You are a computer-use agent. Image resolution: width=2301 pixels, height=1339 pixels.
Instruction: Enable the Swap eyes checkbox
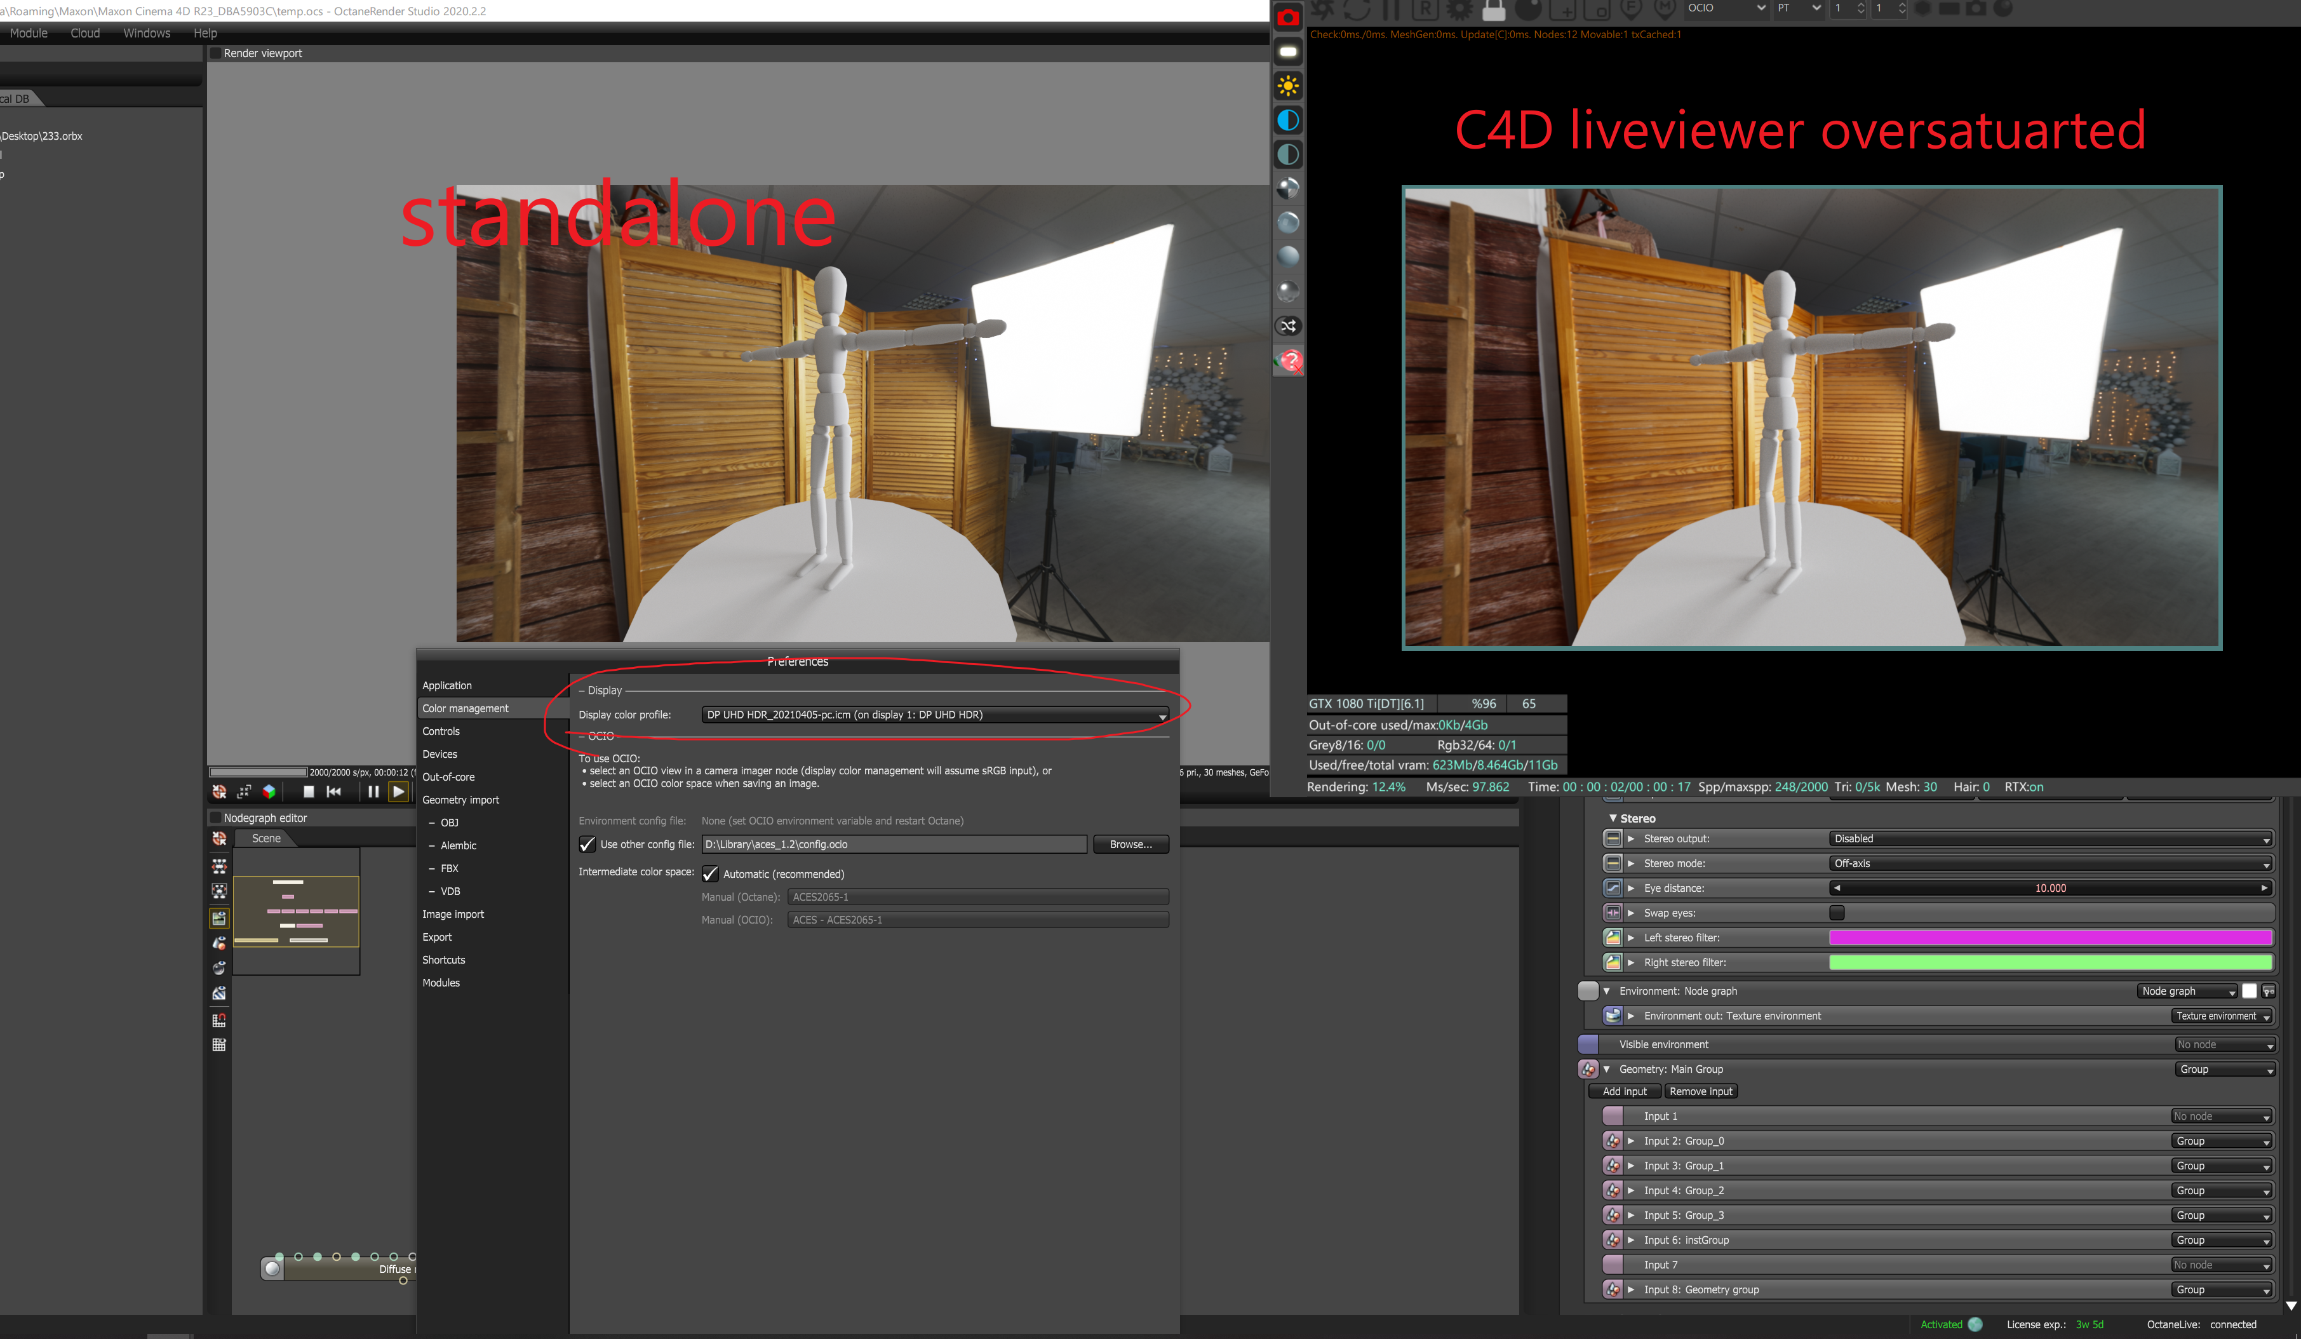[x=1836, y=912]
